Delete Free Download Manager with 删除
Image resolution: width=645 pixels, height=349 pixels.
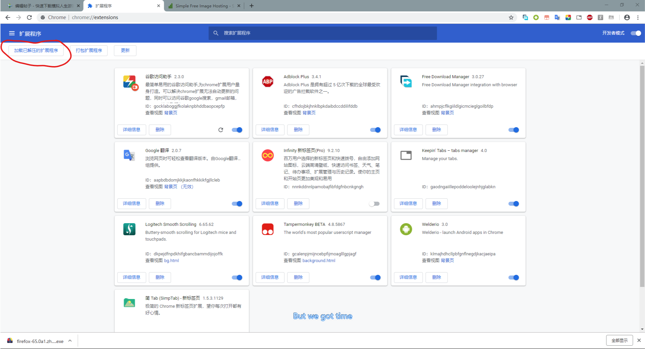tap(436, 130)
